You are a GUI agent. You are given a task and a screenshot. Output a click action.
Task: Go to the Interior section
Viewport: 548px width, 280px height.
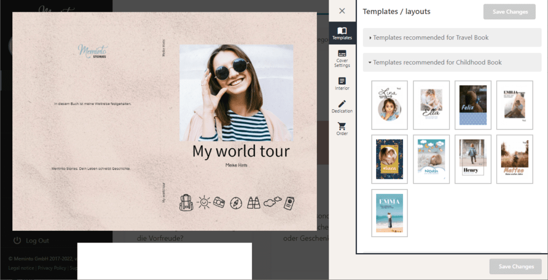(342, 84)
